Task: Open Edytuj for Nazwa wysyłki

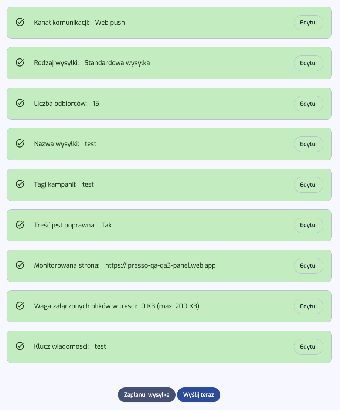Action: (308, 144)
